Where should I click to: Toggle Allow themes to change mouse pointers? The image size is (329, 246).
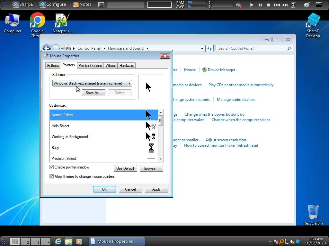51,176
